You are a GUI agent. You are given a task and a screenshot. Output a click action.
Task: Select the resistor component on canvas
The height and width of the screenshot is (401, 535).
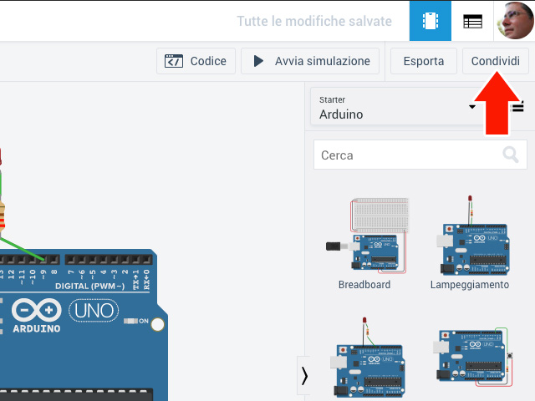coord(3,216)
